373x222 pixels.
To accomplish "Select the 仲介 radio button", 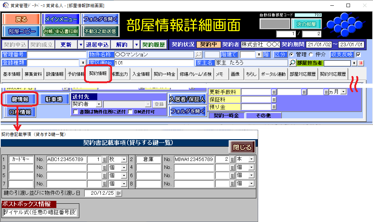I will pyautogui.click(x=311, y=55).
